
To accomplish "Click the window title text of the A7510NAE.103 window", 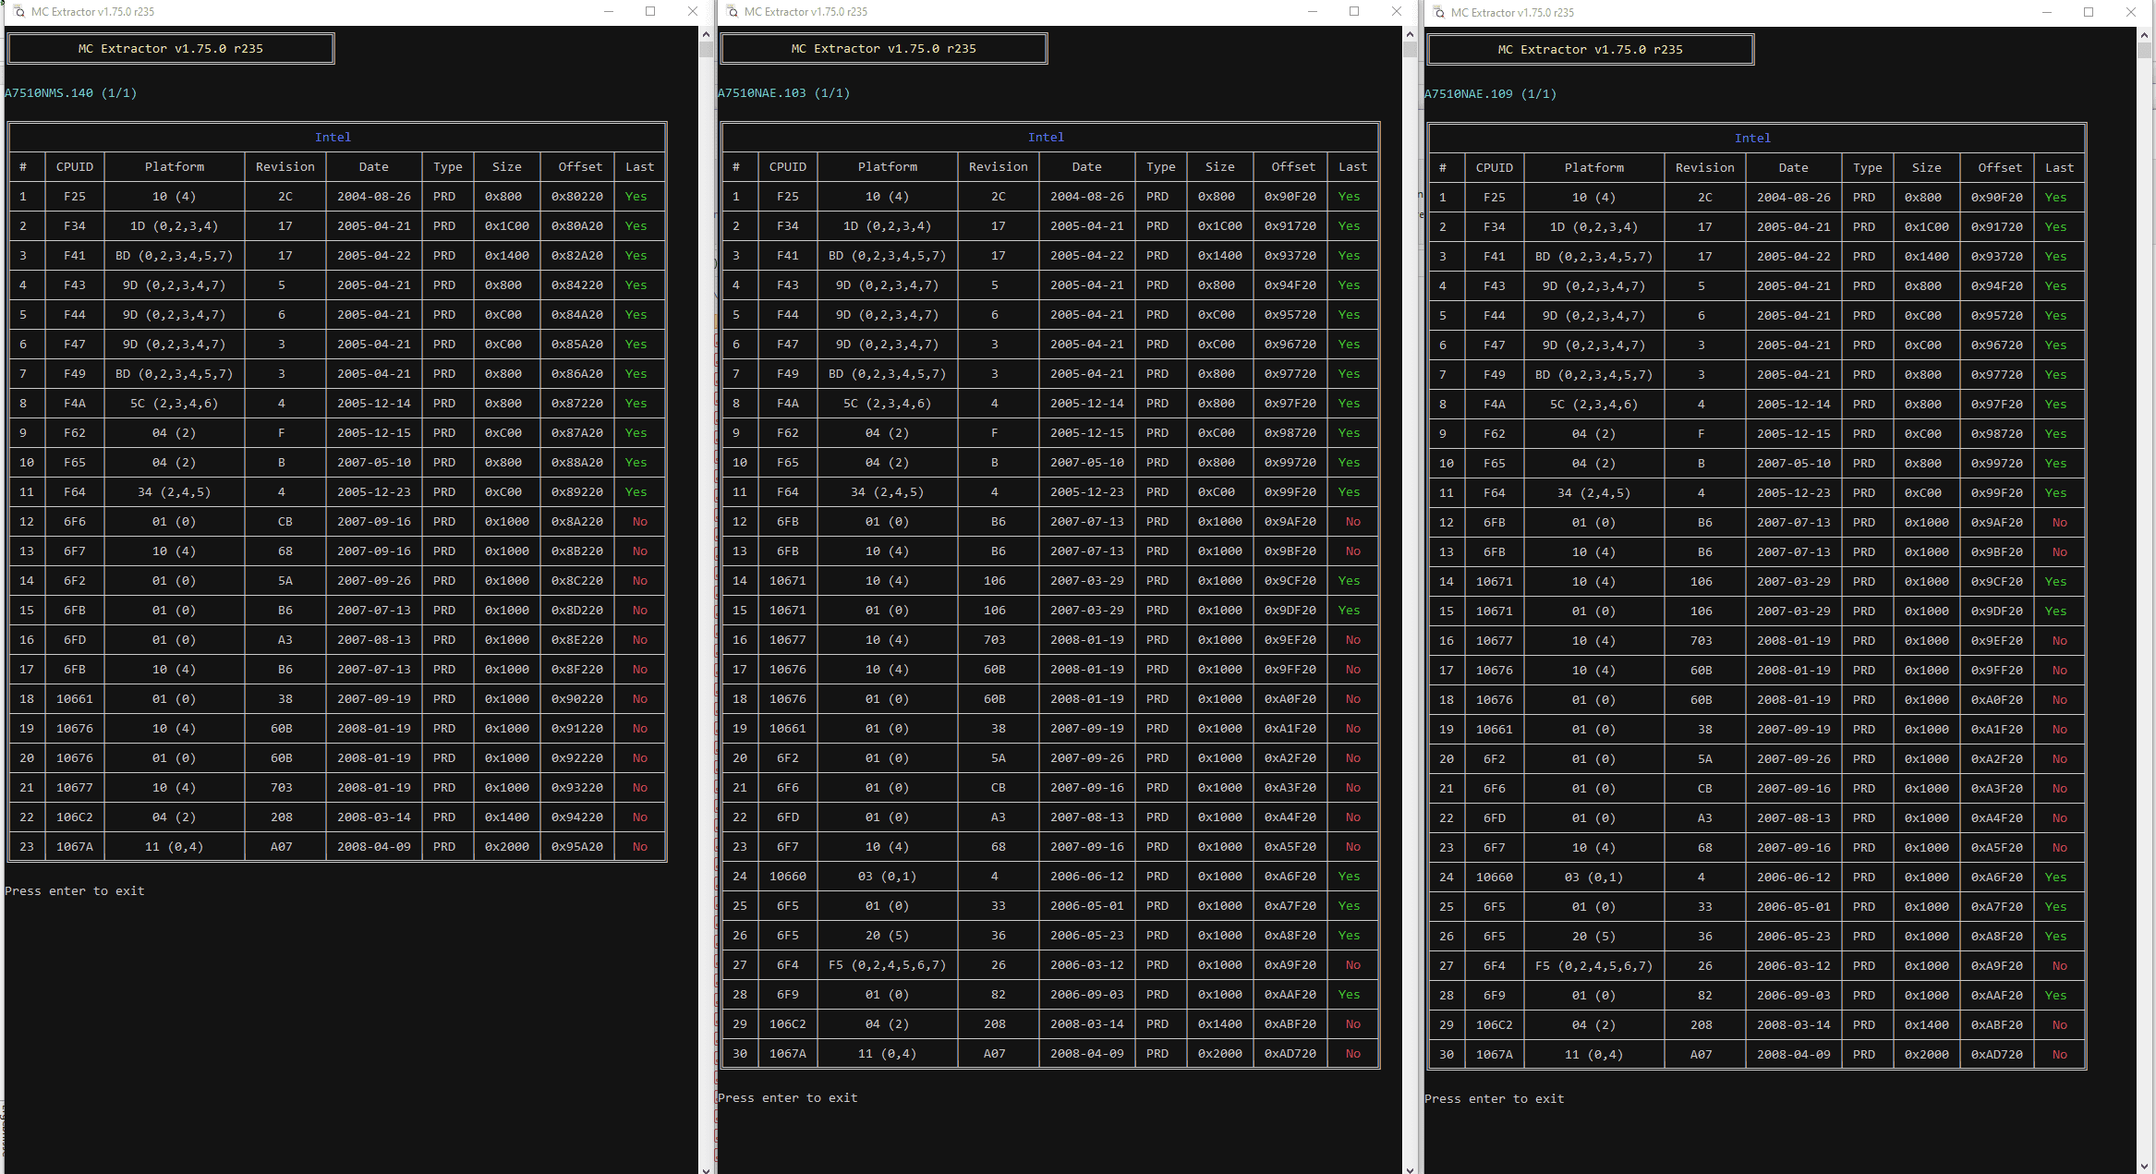I will point(805,12).
